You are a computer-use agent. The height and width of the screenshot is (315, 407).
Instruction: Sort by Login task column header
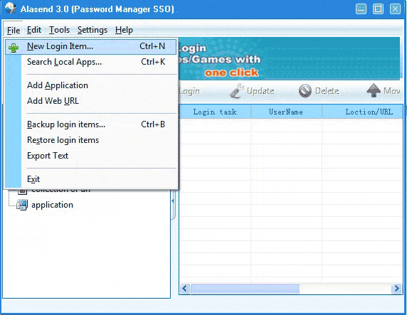215,112
